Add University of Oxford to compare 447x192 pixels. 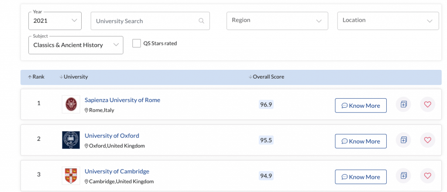tap(403, 140)
